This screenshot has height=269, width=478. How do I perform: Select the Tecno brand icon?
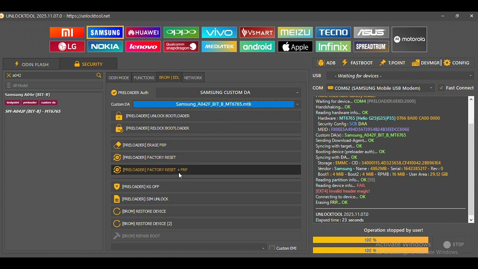pos(333,33)
